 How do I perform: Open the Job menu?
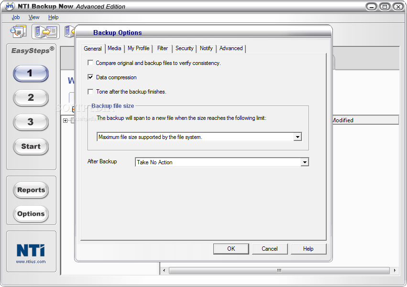(16, 17)
